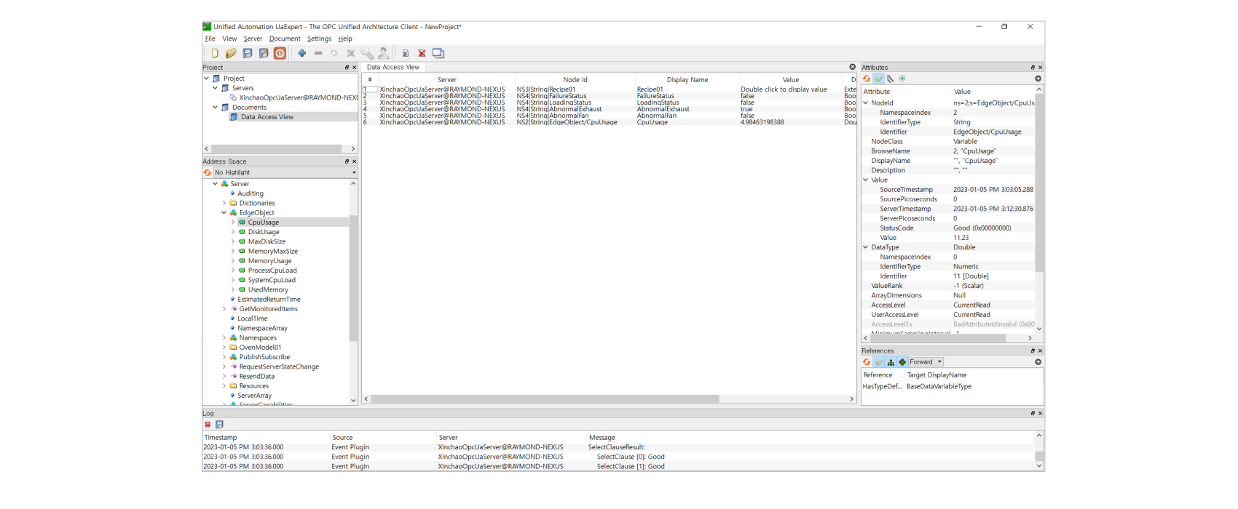Open the No Highlight dropdown
1238x509 pixels.
(284, 173)
